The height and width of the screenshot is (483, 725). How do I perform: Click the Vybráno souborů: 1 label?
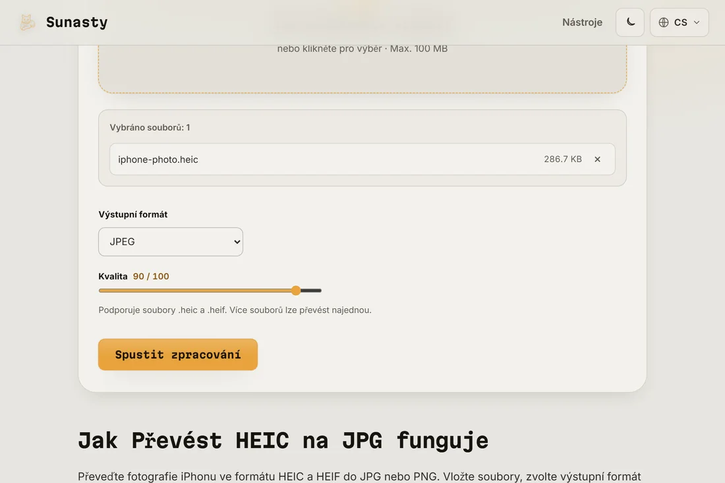(150, 128)
